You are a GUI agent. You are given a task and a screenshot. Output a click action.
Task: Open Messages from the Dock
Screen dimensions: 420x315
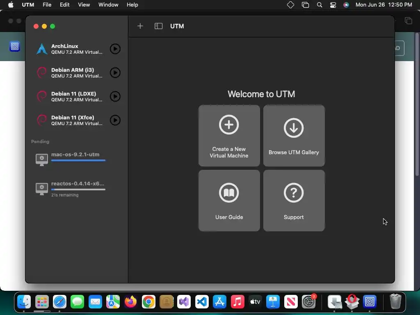[78, 302]
